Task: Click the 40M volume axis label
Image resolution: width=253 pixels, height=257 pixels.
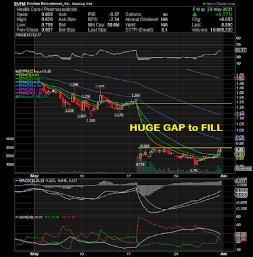Action: pyautogui.click(x=10, y=139)
